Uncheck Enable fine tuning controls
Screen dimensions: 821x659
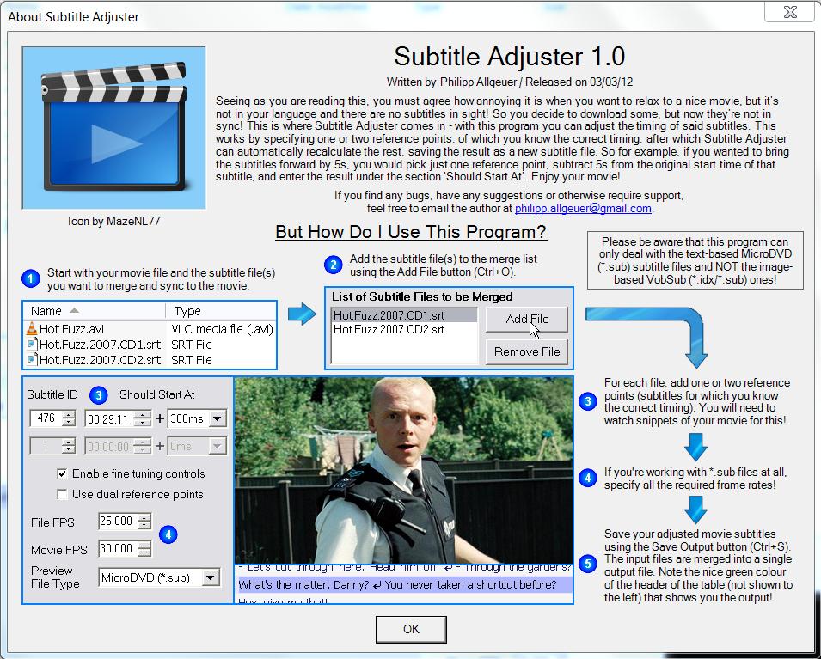pyautogui.click(x=62, y=473)
